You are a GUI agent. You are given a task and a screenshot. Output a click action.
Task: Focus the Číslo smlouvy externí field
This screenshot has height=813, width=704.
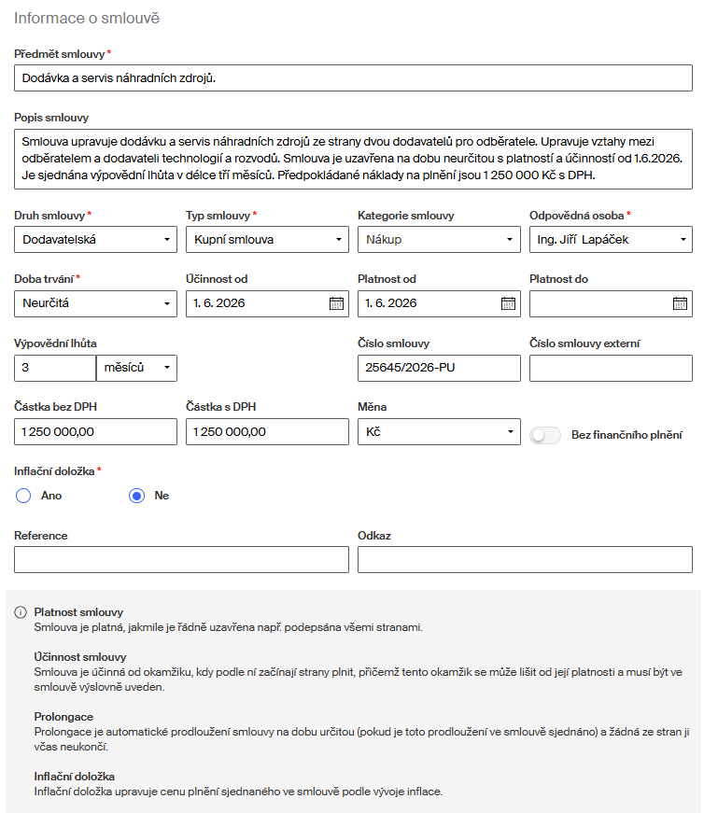point(611,368)
